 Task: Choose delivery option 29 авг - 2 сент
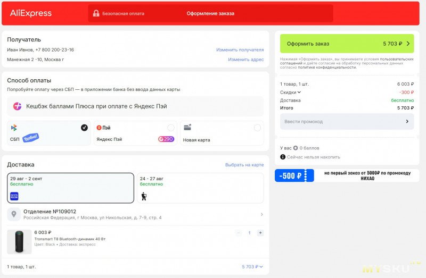click(x=71, y=188)
